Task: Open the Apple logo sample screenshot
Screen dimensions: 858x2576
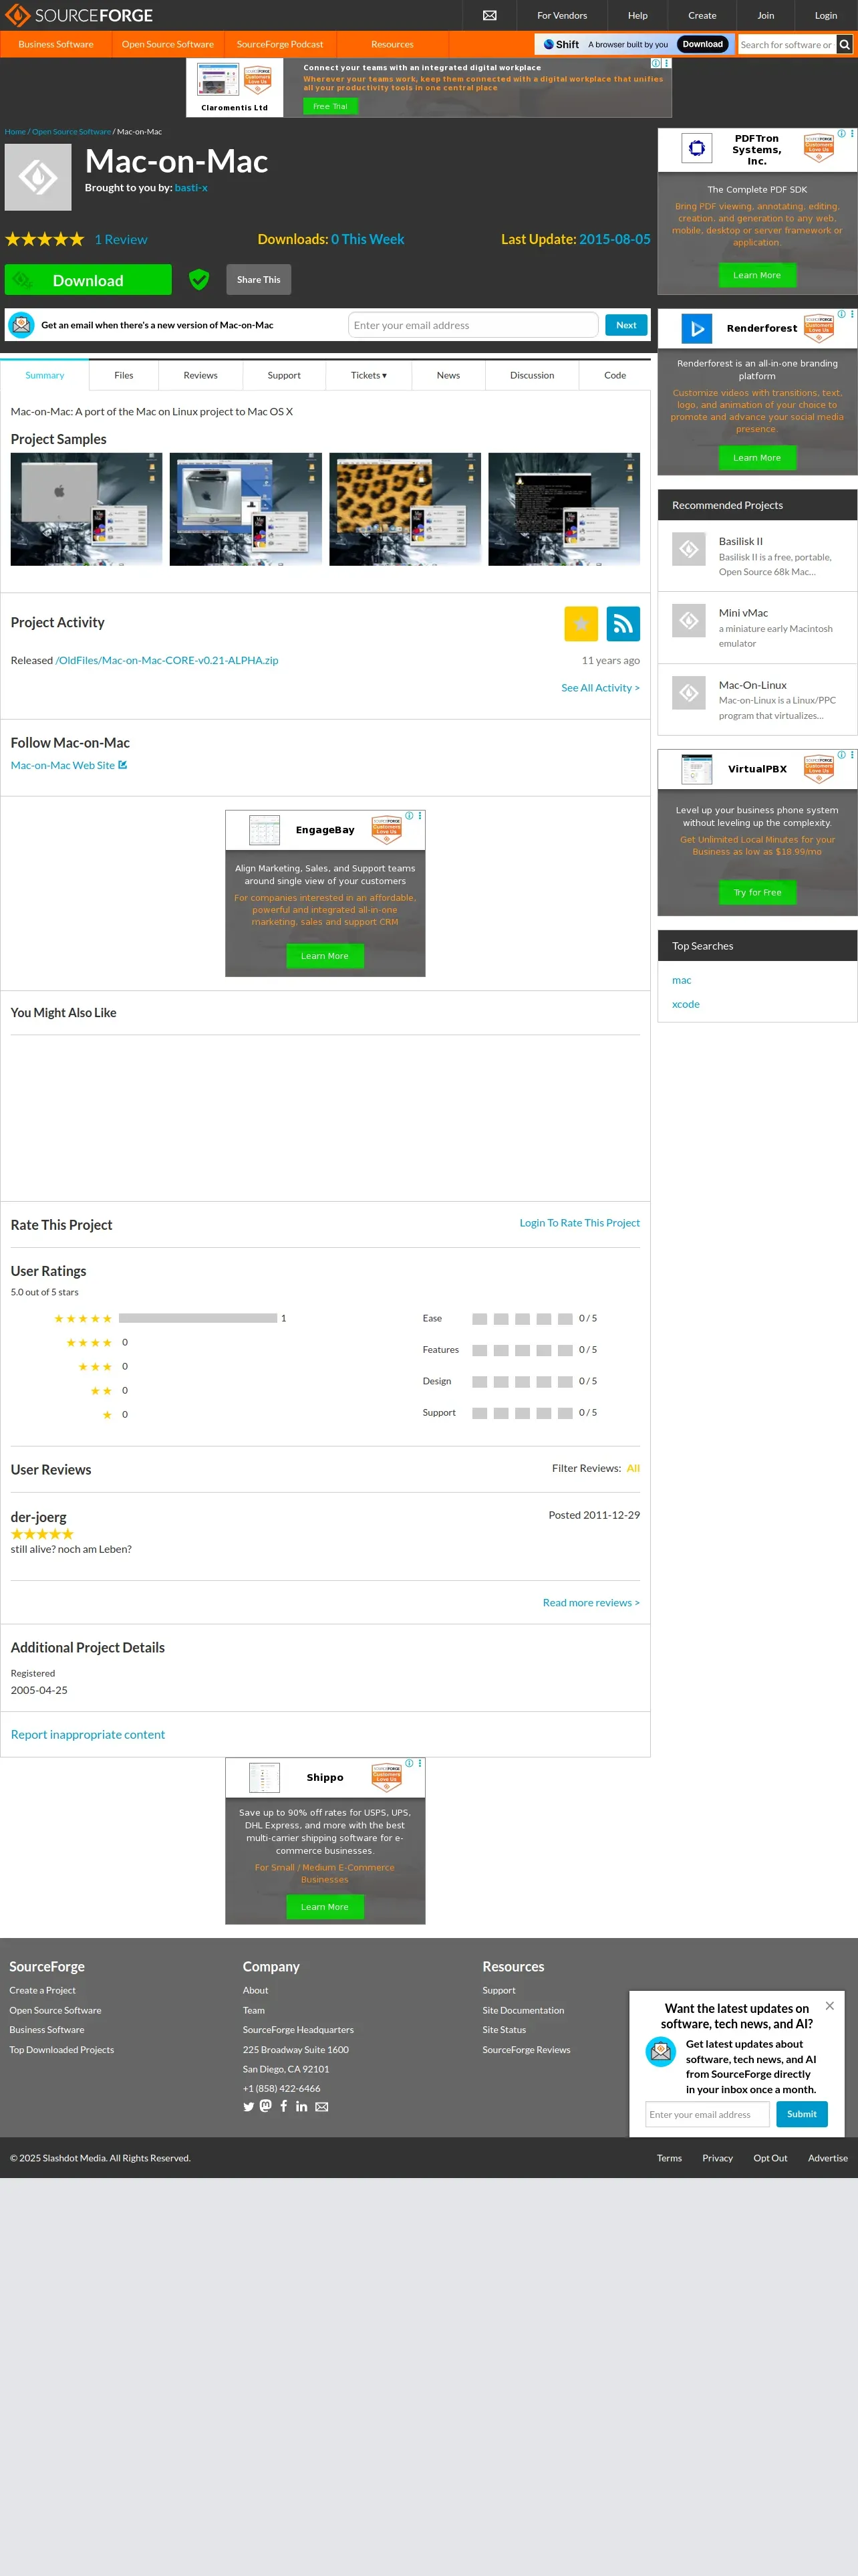Action: click(x=86, y=509)
